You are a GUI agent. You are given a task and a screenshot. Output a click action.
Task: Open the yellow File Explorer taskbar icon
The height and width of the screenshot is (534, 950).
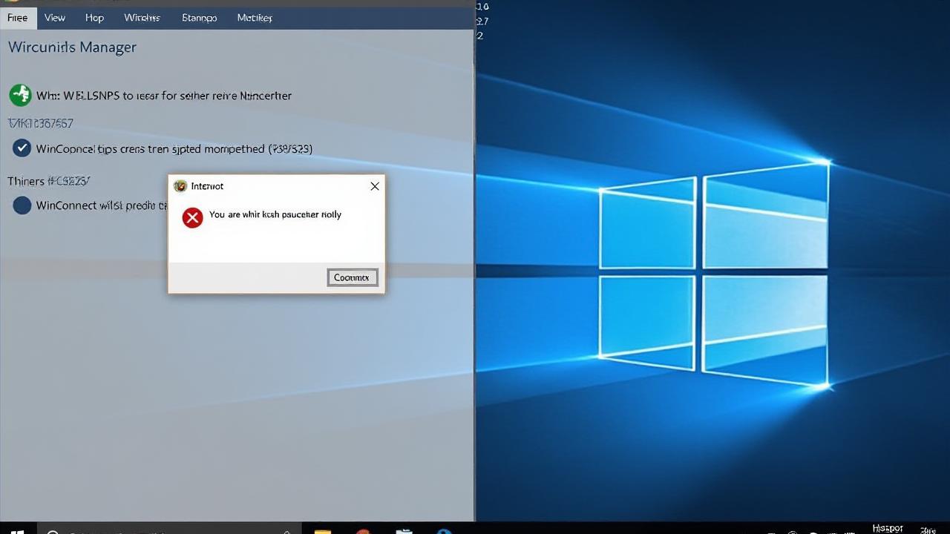pyautogui.click(x=322, y=530)
